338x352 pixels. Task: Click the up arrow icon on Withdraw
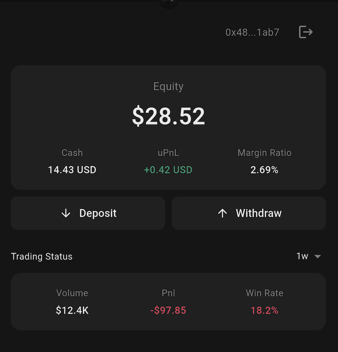[x=222, y=213]
